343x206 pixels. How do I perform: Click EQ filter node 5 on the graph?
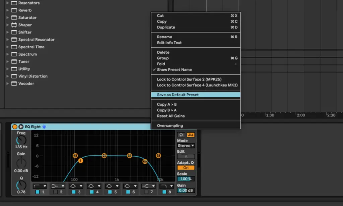tap(130, 156)
